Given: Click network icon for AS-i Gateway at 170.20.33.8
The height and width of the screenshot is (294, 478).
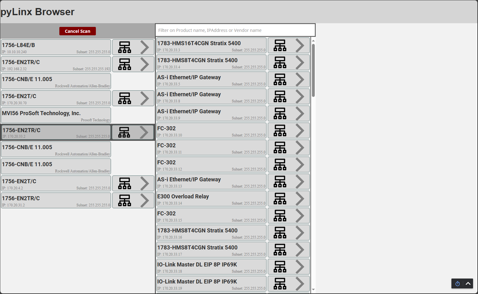Looking at the screenshot, I should (x=280, y=97).
